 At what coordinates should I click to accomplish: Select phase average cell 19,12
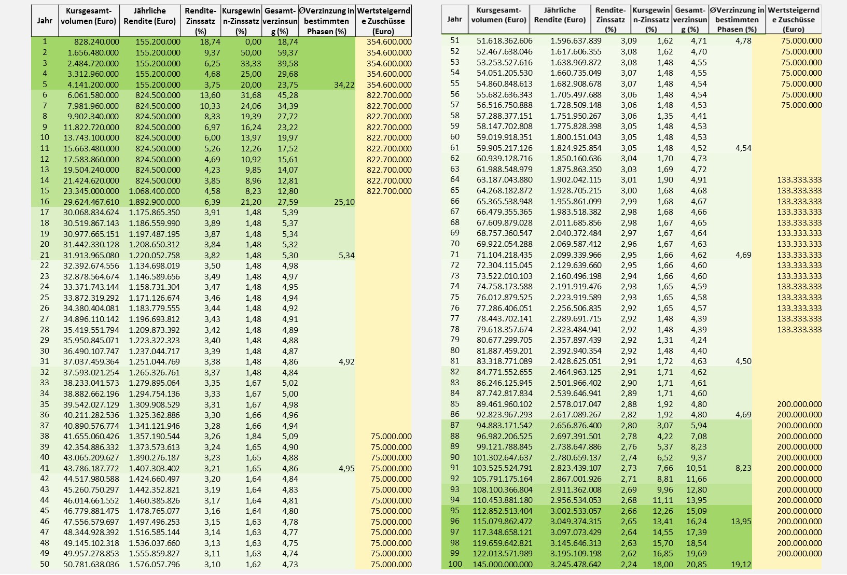pos(741,564)
